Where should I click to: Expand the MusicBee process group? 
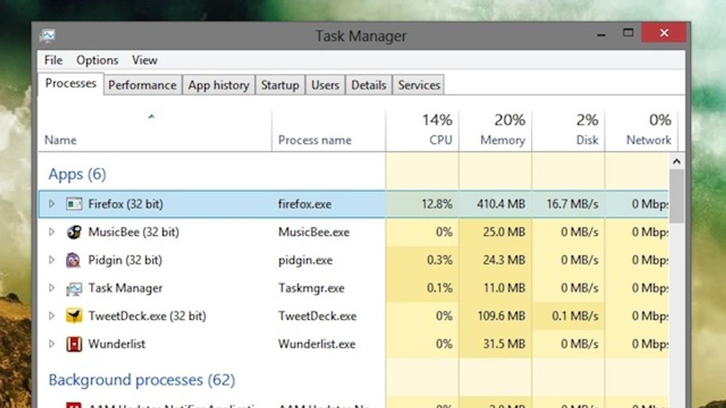[51, 232]
